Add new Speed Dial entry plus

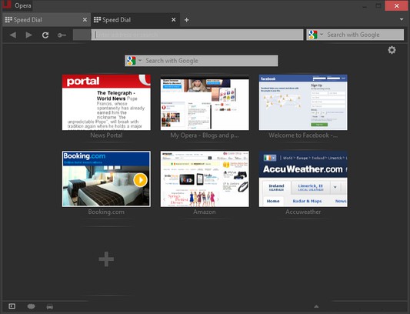106,259
